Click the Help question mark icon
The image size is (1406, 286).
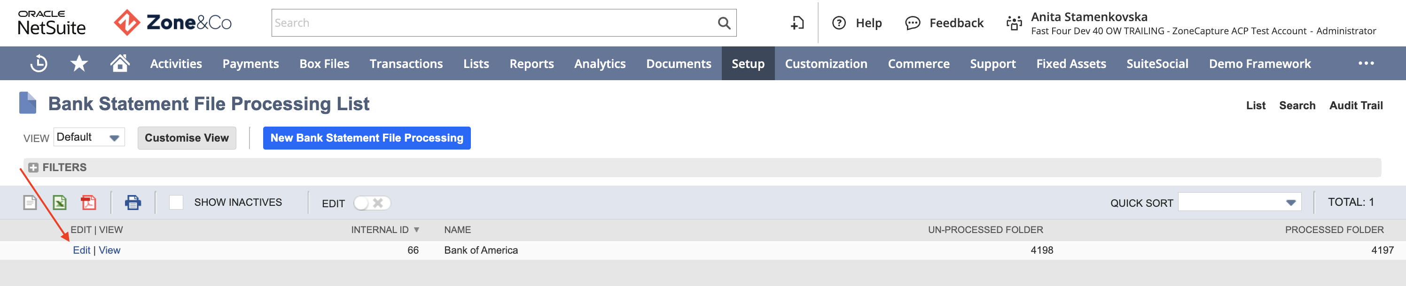click(x=839, y=23)
